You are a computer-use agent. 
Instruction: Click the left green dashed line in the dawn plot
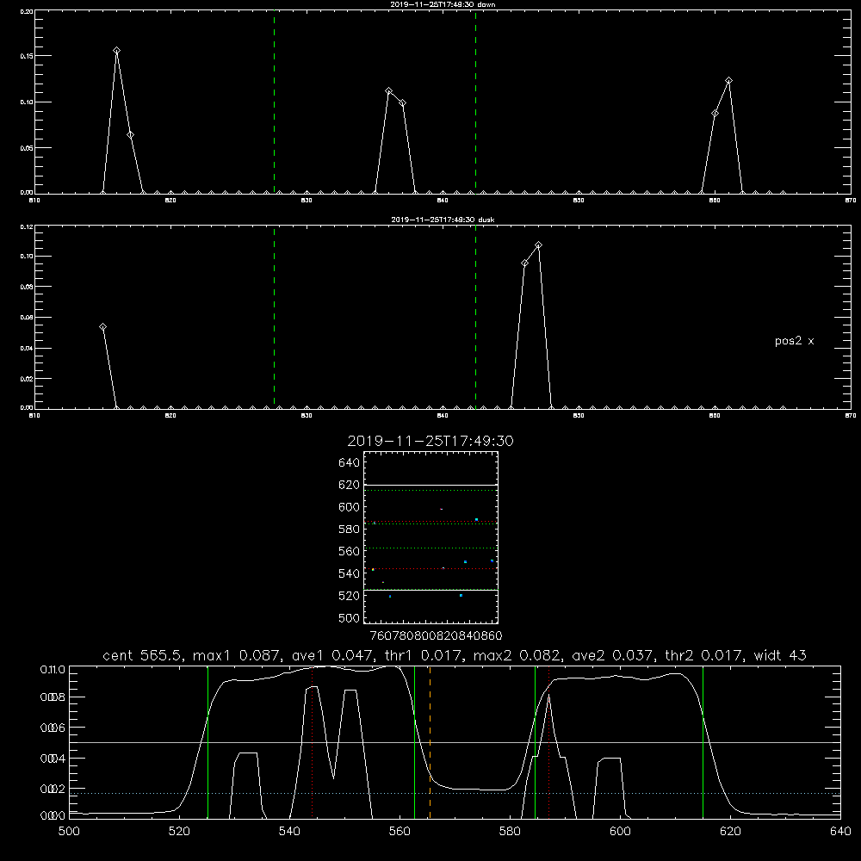click(274, 102)
